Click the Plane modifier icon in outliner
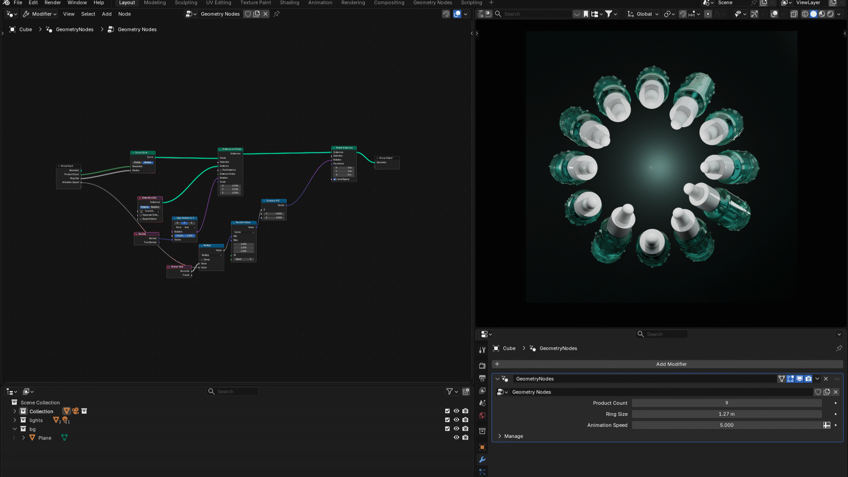The image size is (848, 477). pos(64,438)
